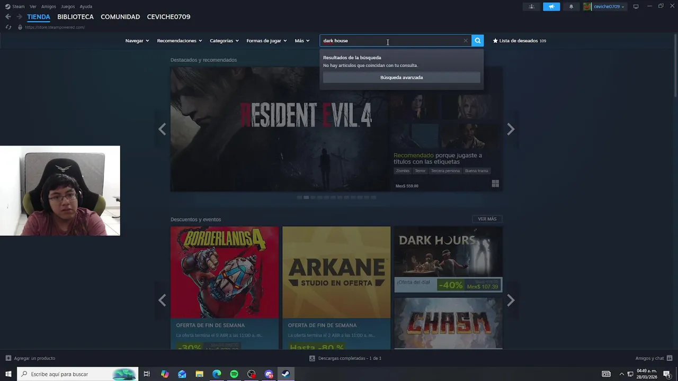Expand the Navegar dropdown

pyautogui.click(x=137, y=41)
